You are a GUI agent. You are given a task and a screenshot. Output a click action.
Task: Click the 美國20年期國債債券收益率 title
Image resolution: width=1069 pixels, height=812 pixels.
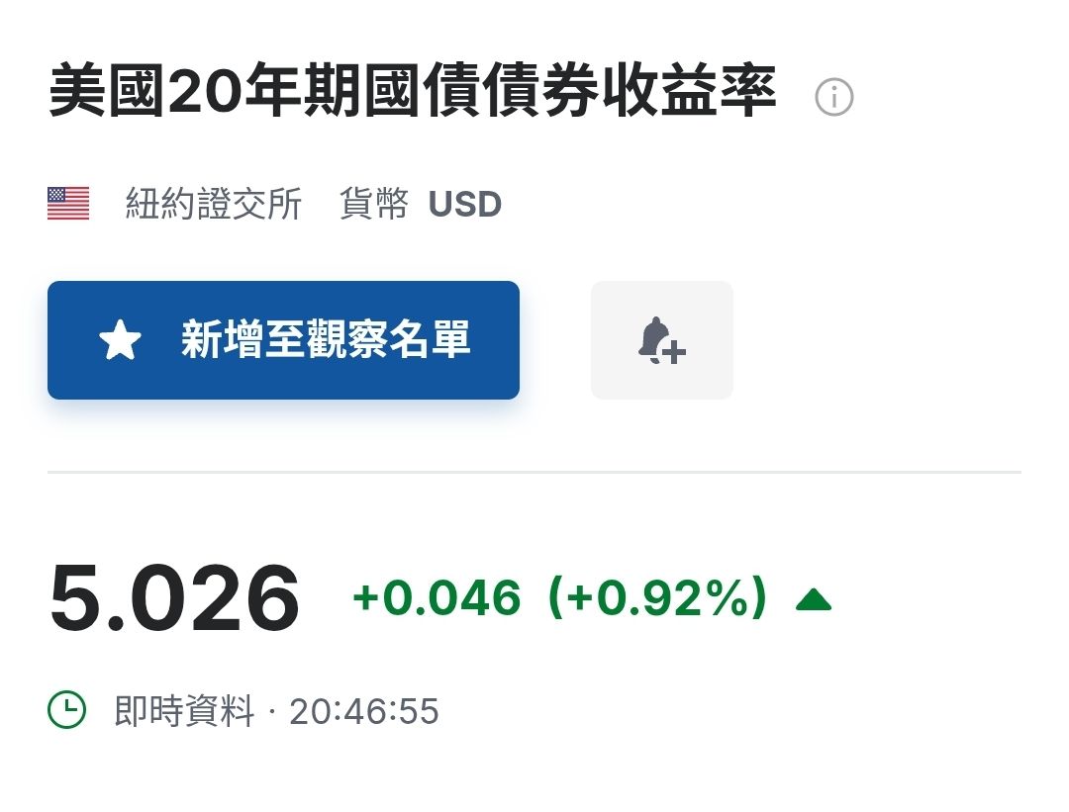[413, 90]
